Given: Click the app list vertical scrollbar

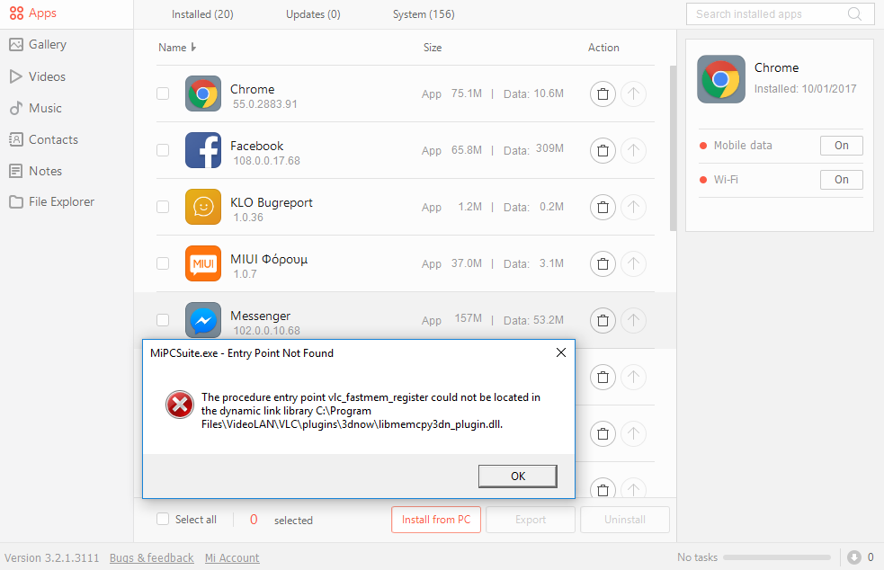Looking at the screenshot, I should click(674, 148).
